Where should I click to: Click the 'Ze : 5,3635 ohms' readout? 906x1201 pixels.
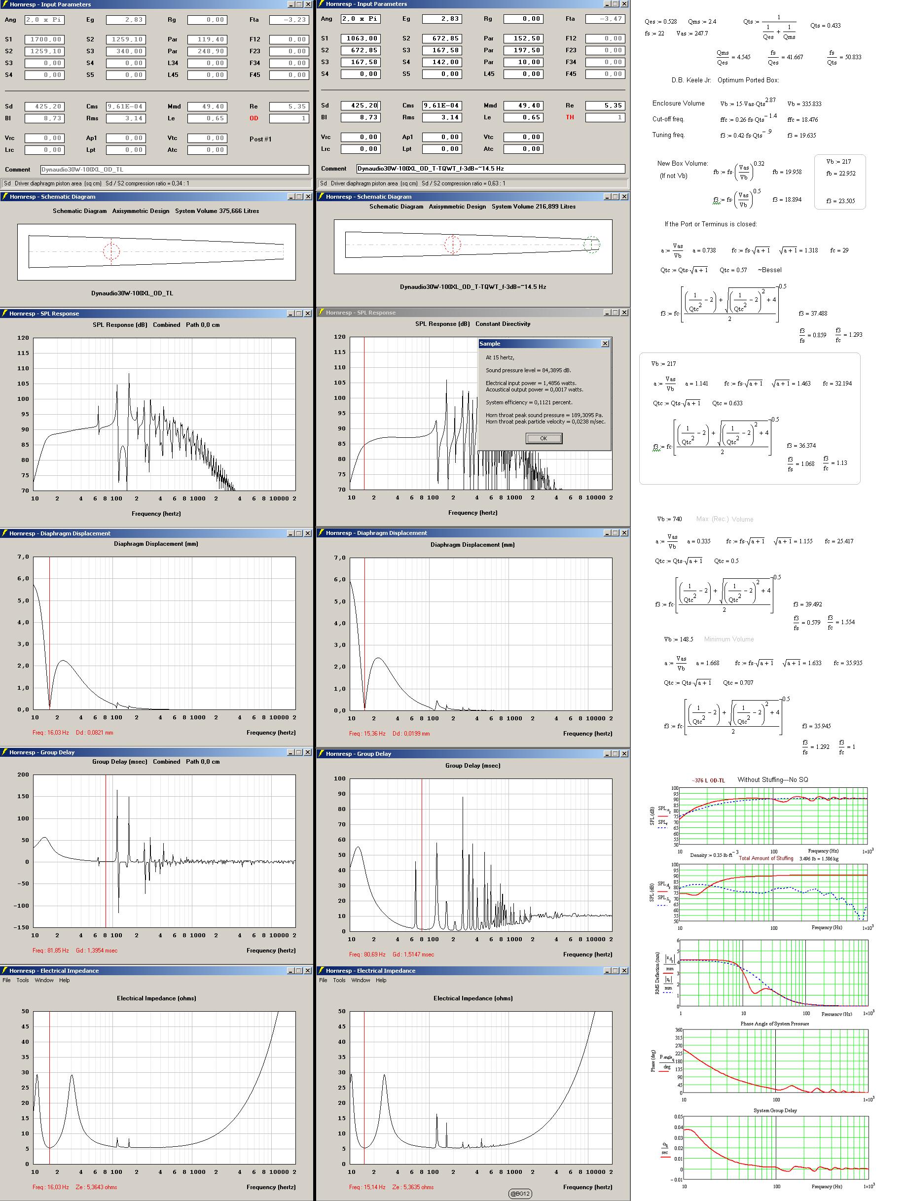click(x=413, y=1187)
